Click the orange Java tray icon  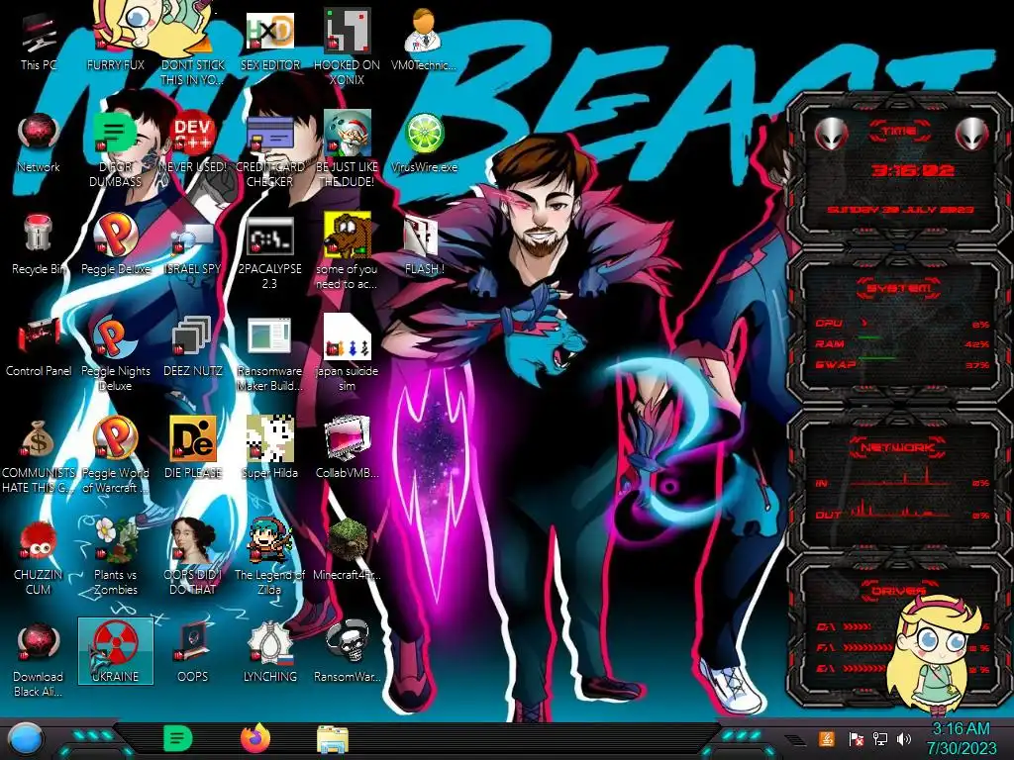(x=826, y=738)
